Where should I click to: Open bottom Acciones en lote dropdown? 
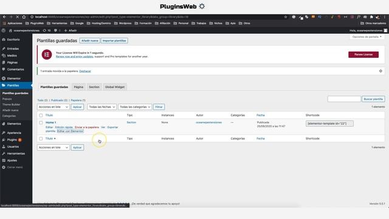pos(53,147)
